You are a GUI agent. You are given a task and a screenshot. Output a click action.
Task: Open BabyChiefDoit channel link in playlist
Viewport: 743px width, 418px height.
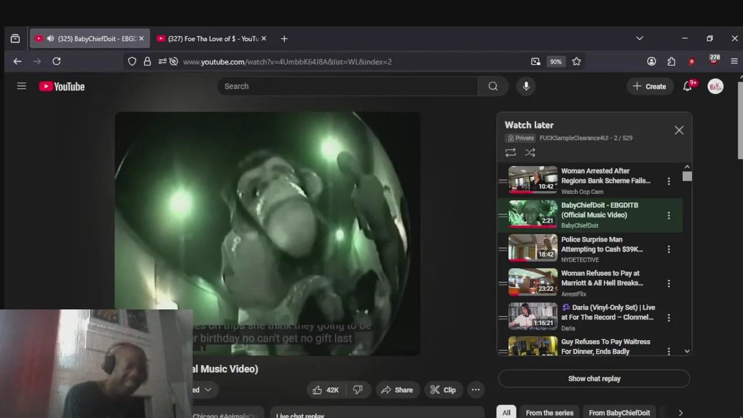579,225
